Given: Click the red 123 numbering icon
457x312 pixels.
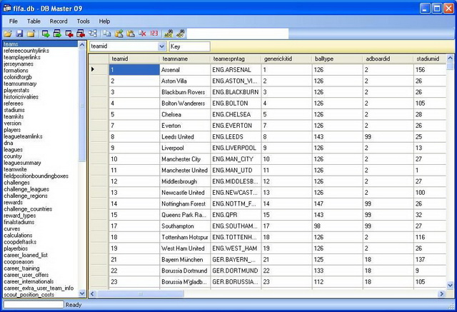Looking at the screenshot, I should pos(154,34).
